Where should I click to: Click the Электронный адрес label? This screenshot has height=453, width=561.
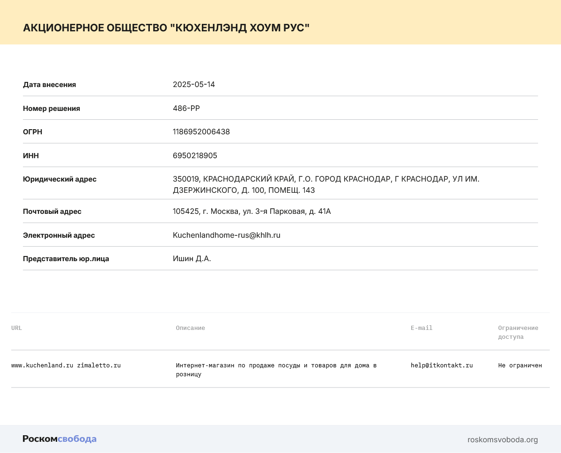point(59,235)
